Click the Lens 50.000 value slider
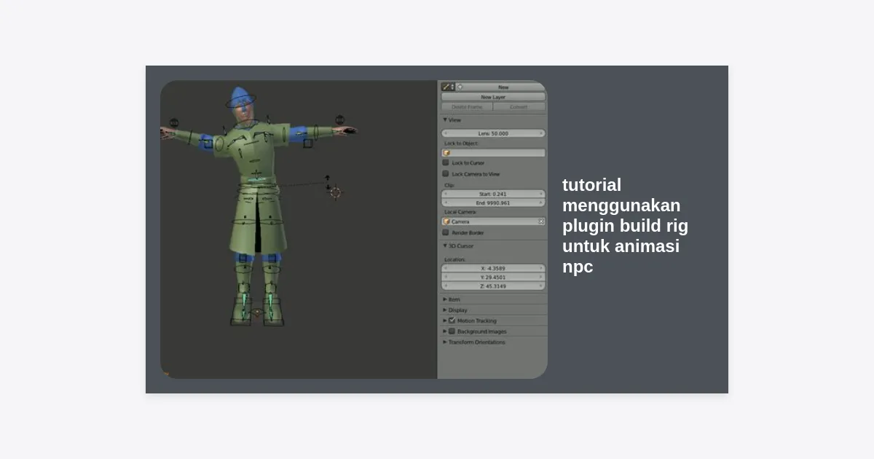This screenshot has width=874, height=459. click(x=493, y=133)
